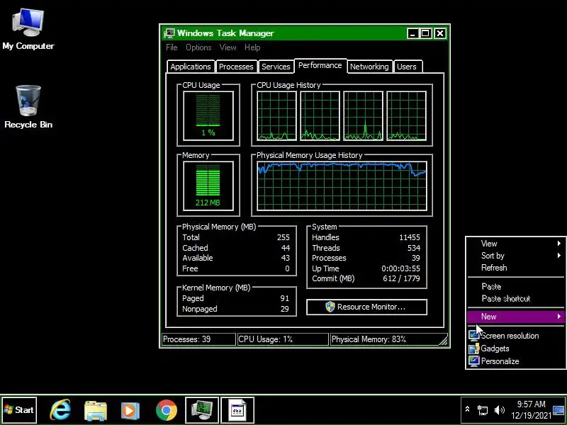Open the Options menu in Task Manager

pyautogui.click(x=198, y=47)
